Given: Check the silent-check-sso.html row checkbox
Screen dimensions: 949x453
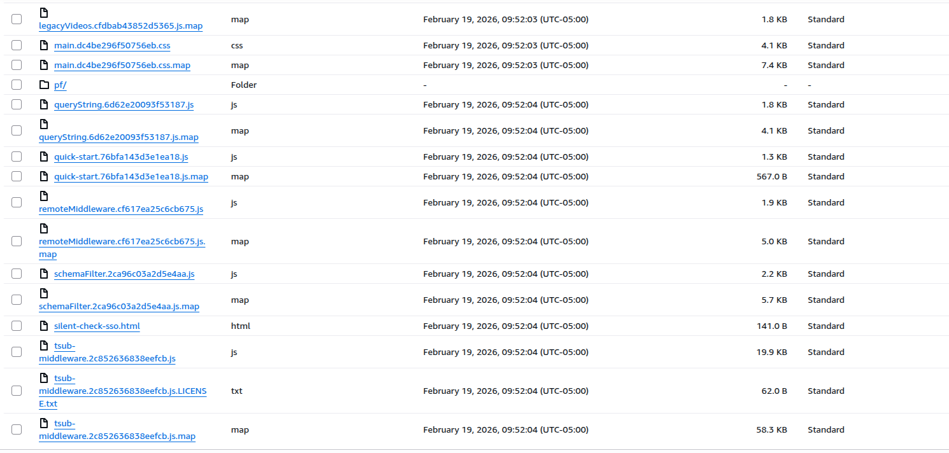Looking at the screenshot, I should click(x=17, y=326).
